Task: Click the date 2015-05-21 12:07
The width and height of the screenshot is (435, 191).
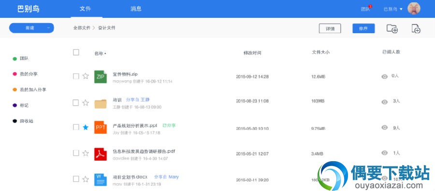Action: point(252,153)
